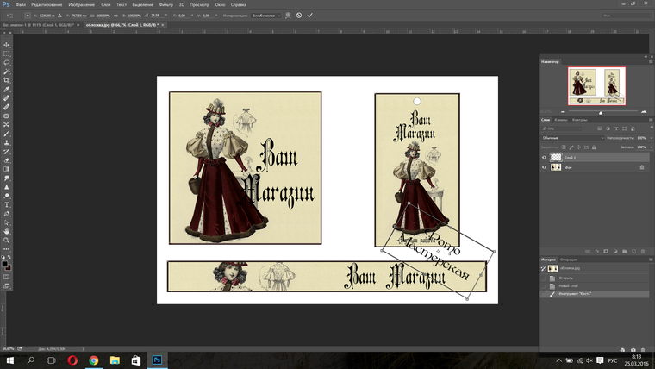Switch to the Контуры tab
This screenshot has width=655, height=369.
point(580,120)
